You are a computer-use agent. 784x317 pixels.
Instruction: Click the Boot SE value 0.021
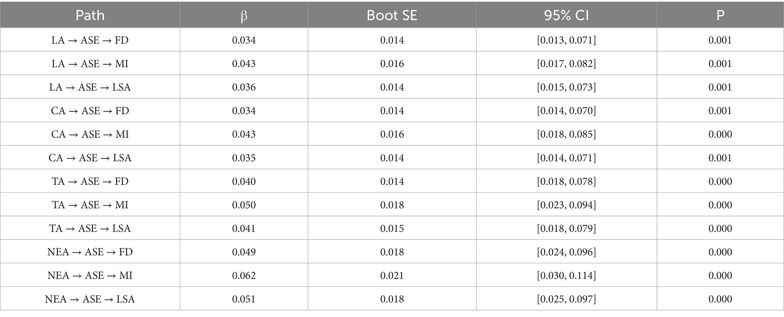392,275
